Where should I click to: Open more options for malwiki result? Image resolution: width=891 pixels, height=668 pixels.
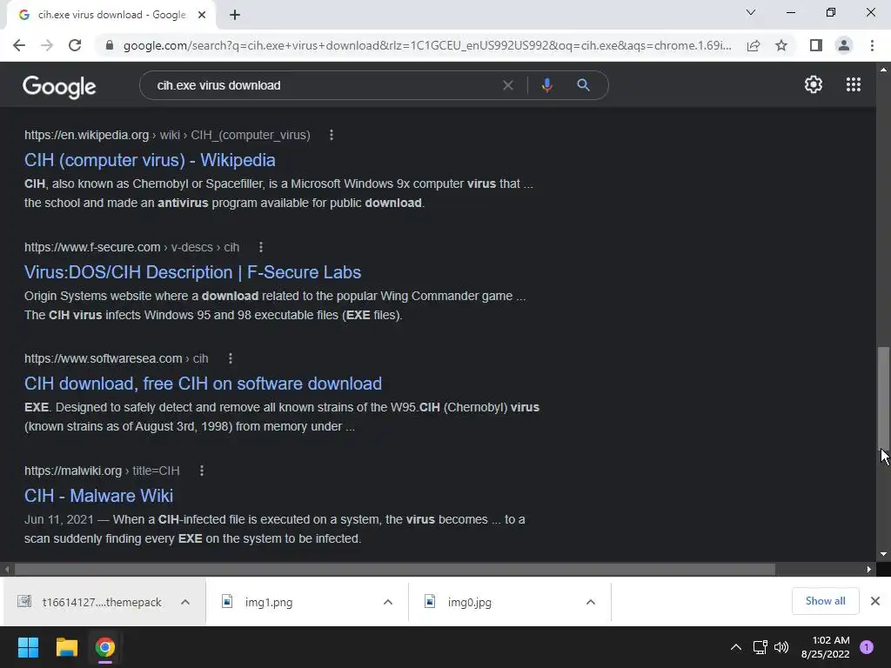pos(202,471)
